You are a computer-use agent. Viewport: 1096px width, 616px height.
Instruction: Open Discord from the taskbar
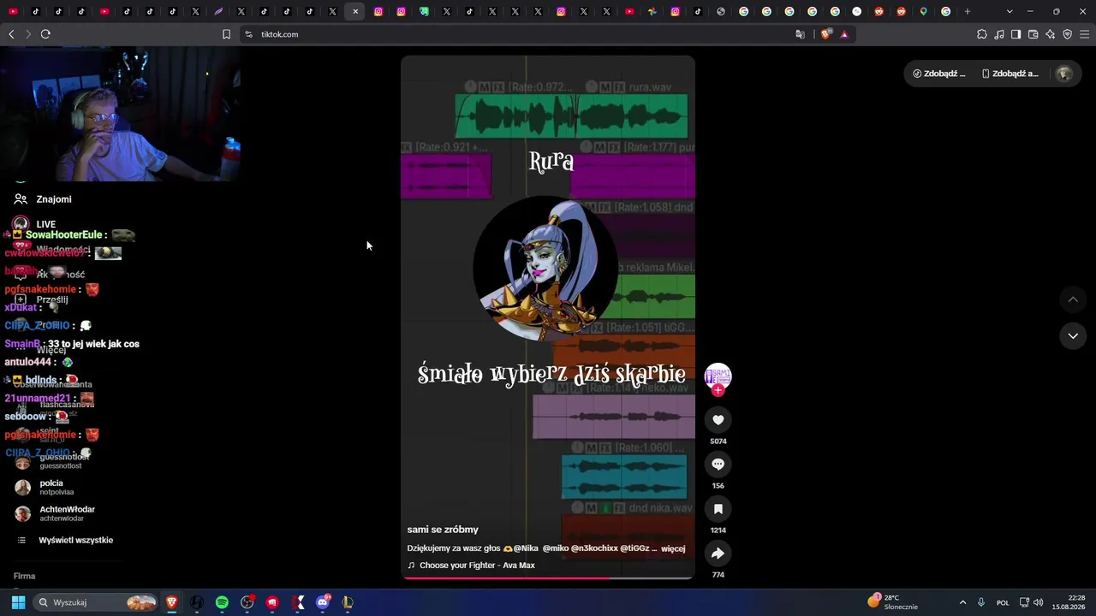click(323, 602)
